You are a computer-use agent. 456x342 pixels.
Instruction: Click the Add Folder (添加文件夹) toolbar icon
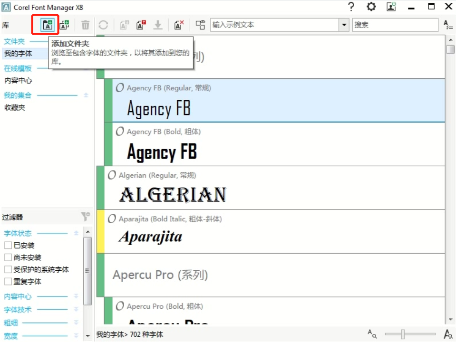pos(47,25)
